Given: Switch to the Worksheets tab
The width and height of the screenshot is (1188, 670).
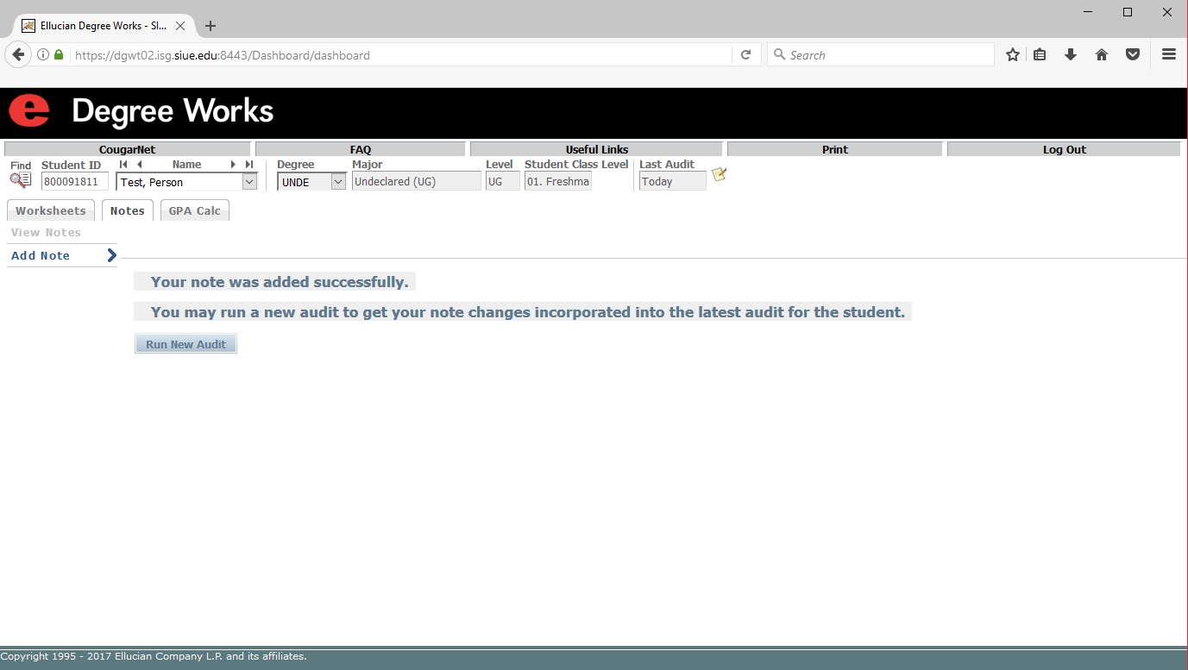Looking at the screenshot, I should [x=51, y=210].
